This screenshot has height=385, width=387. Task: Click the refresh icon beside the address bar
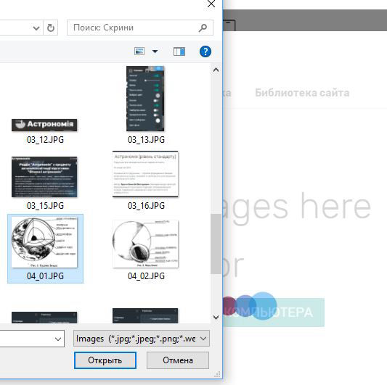(x=51, y=28)
